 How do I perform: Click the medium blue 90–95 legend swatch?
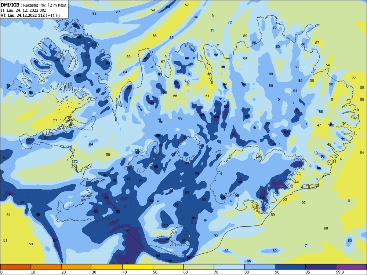(x=290, y=267)
